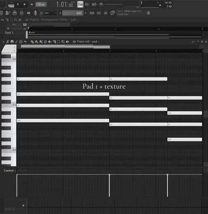Select the Delete tool in piano roll toolbar

45,42
